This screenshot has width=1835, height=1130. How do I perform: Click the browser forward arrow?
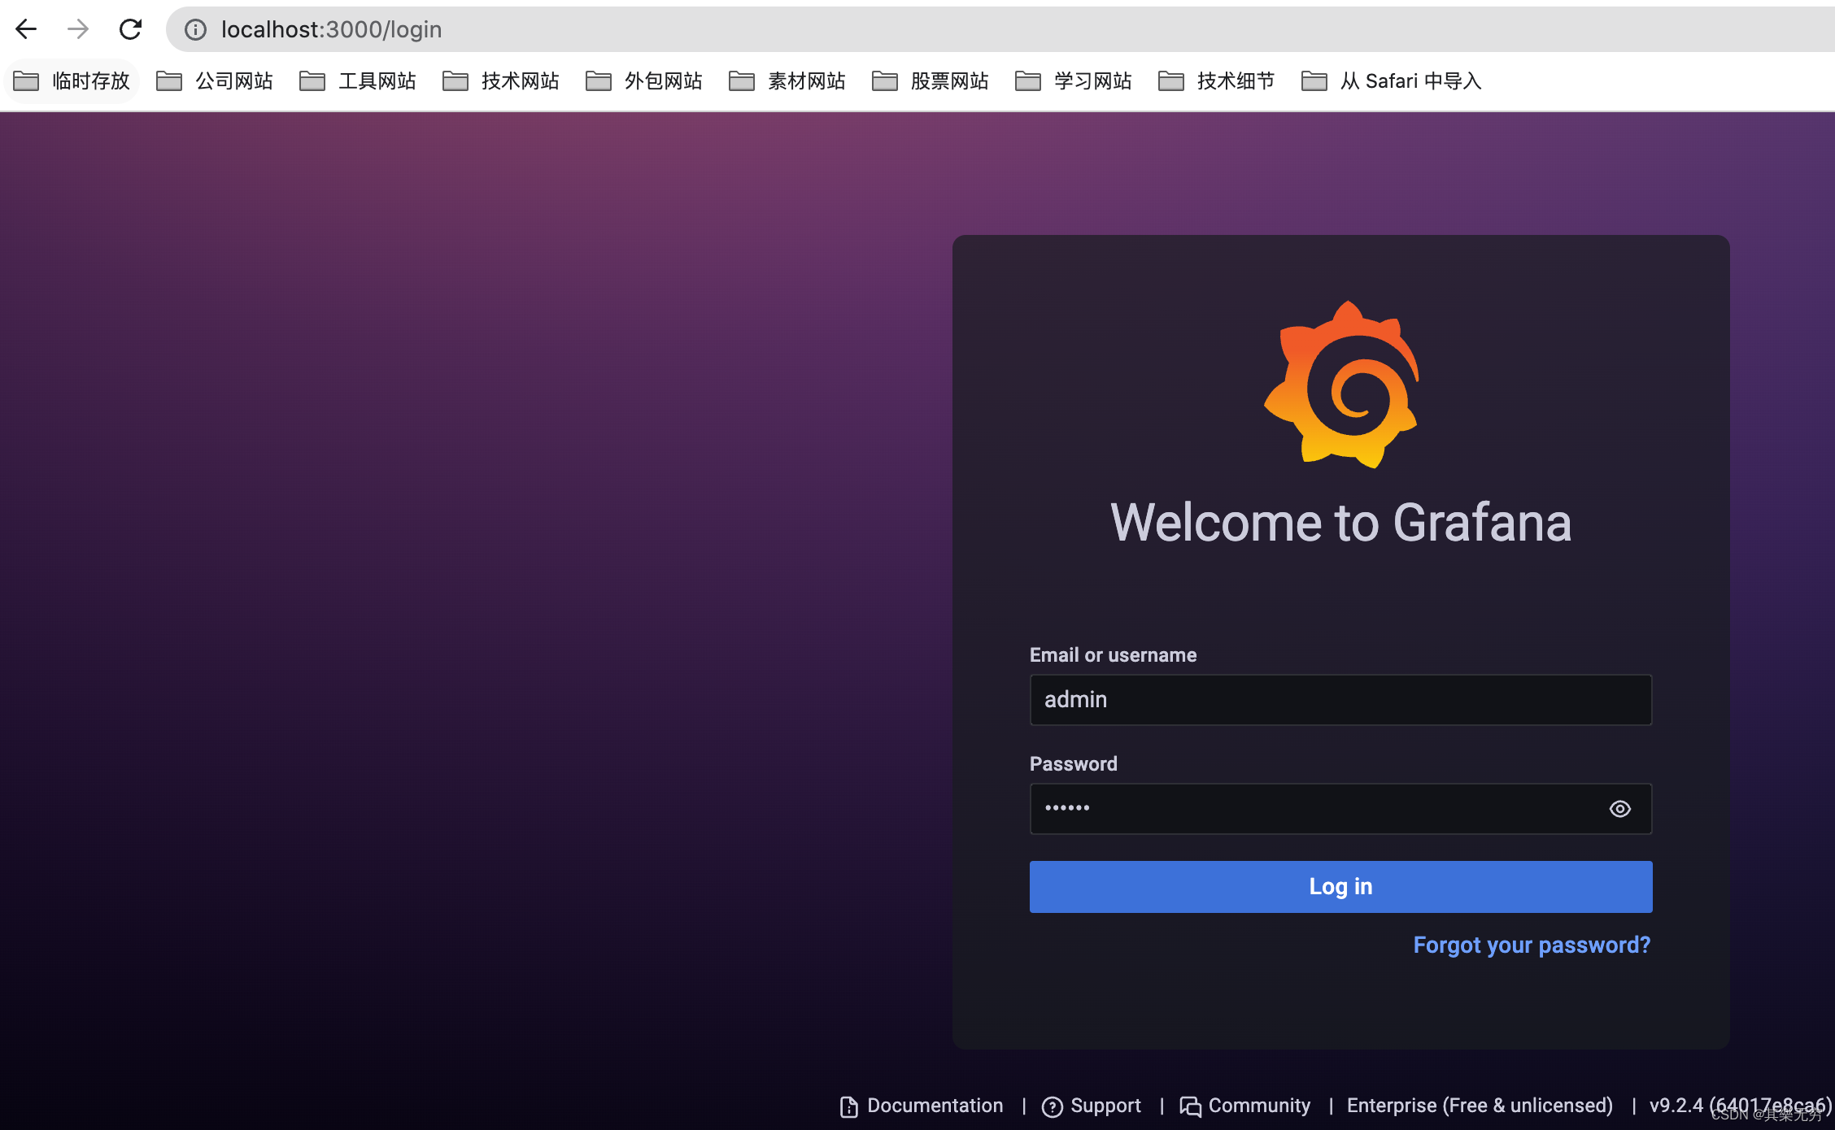click(78, 29)
